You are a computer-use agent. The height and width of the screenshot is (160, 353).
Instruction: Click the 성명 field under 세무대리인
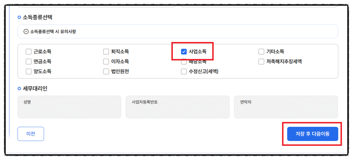(x=69, y=107)
